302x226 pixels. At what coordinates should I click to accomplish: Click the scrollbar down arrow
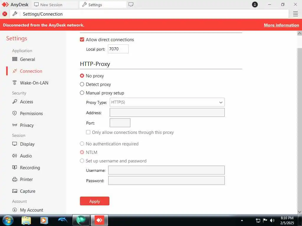(x=300, y=212)
